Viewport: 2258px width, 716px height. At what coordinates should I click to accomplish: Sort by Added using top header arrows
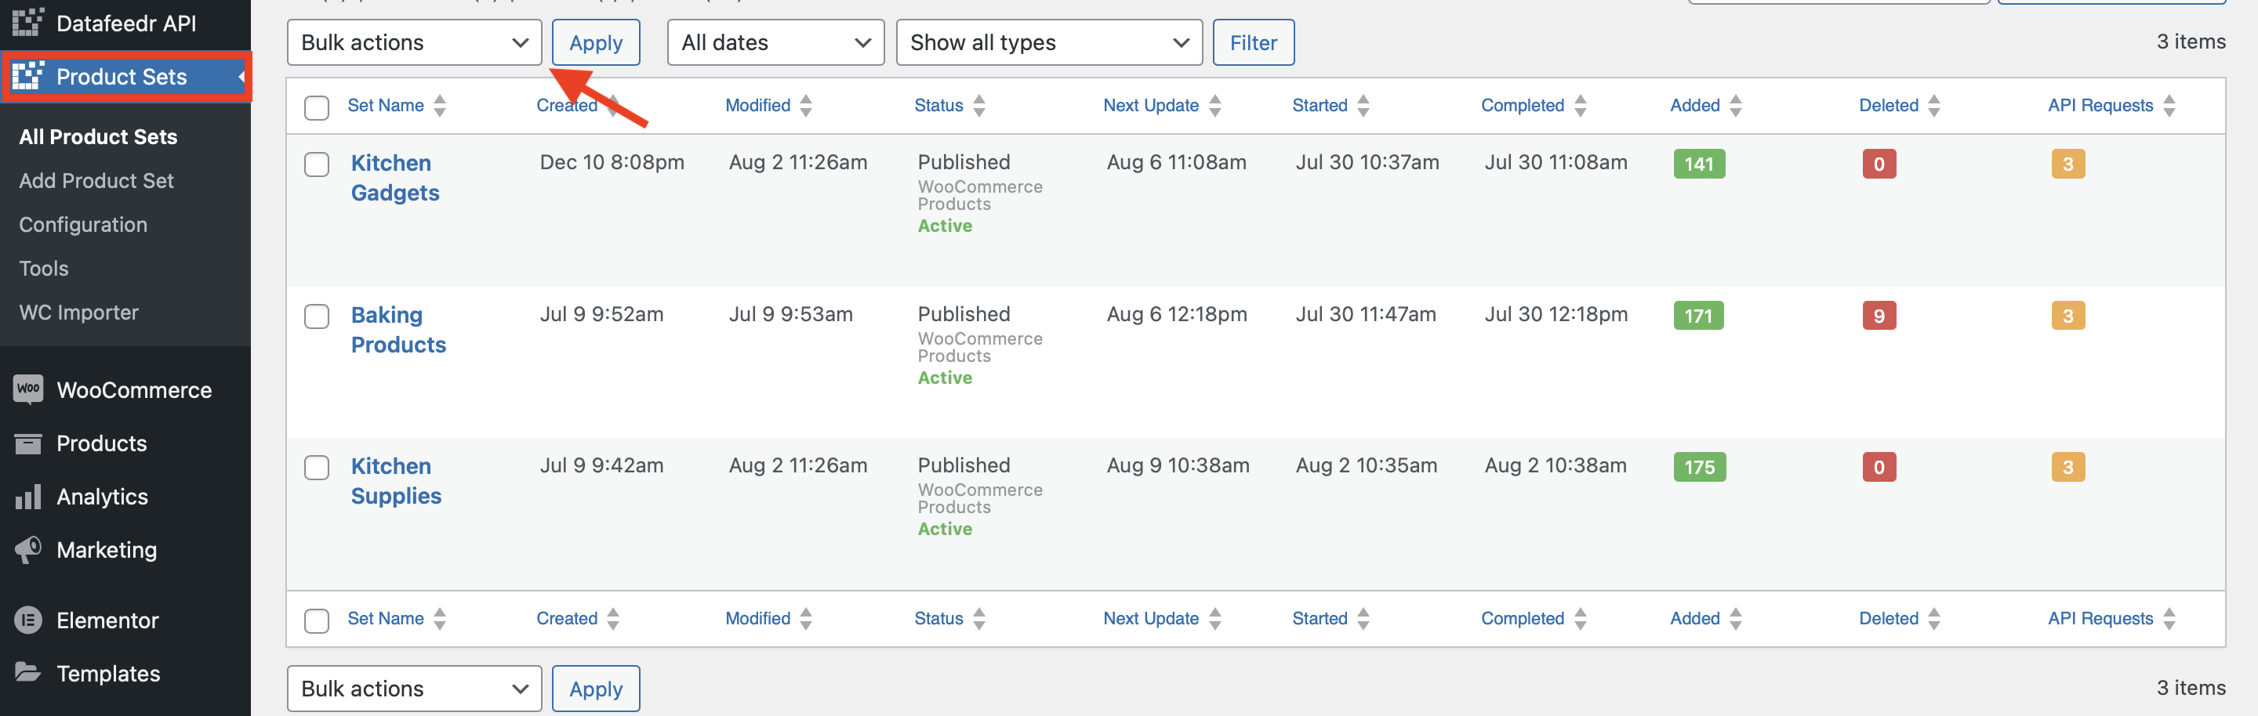[1736, 105]
